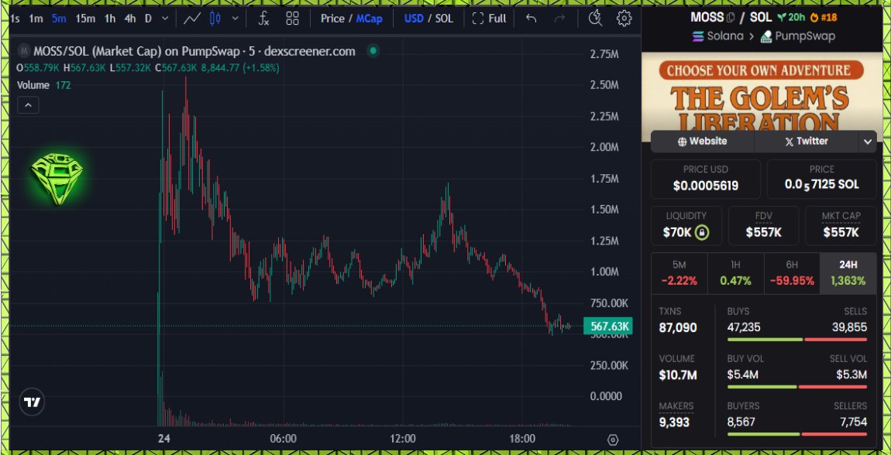Open the chart style dropdown arrow
Image resolution: width=891 pixels, height=455 pixels.
click(235, 19)
